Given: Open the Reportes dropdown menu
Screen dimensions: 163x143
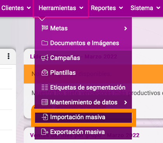Looking at the screenshot, I should [107, 8].
